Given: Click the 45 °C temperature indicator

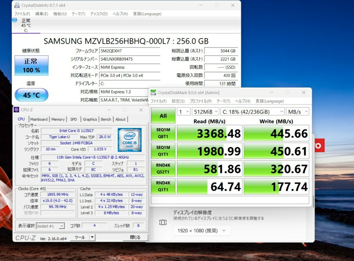Looking at the screenshot, I should [x=31, y=95].
